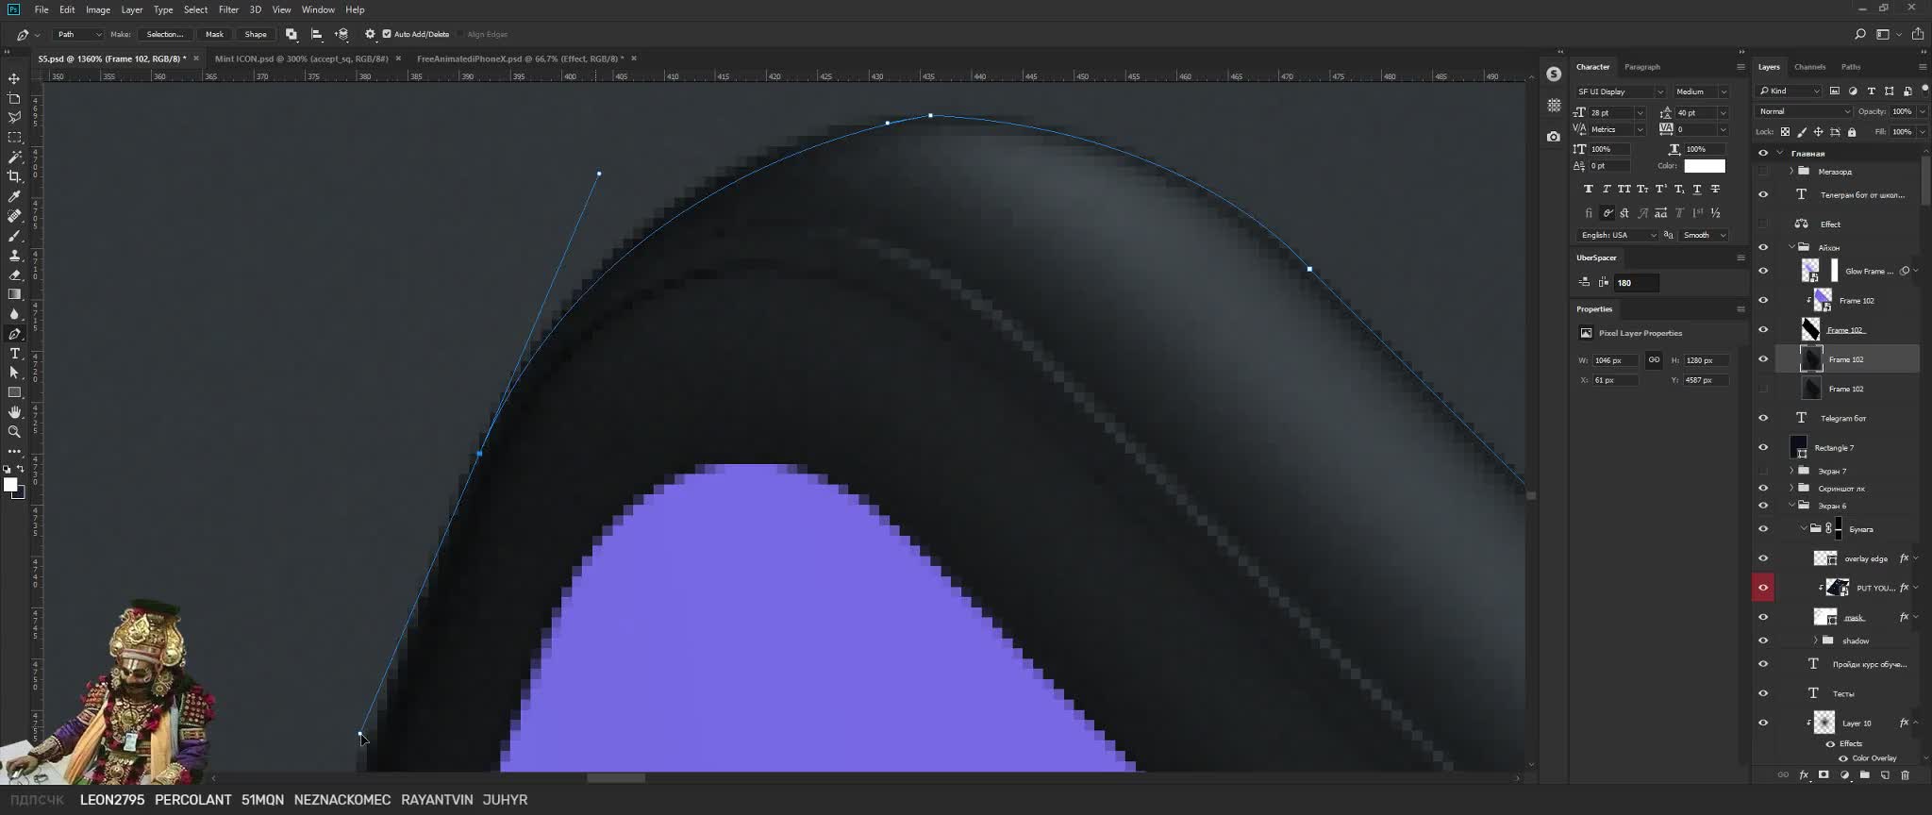Select the Magic Wand tool

click(14, 158)
